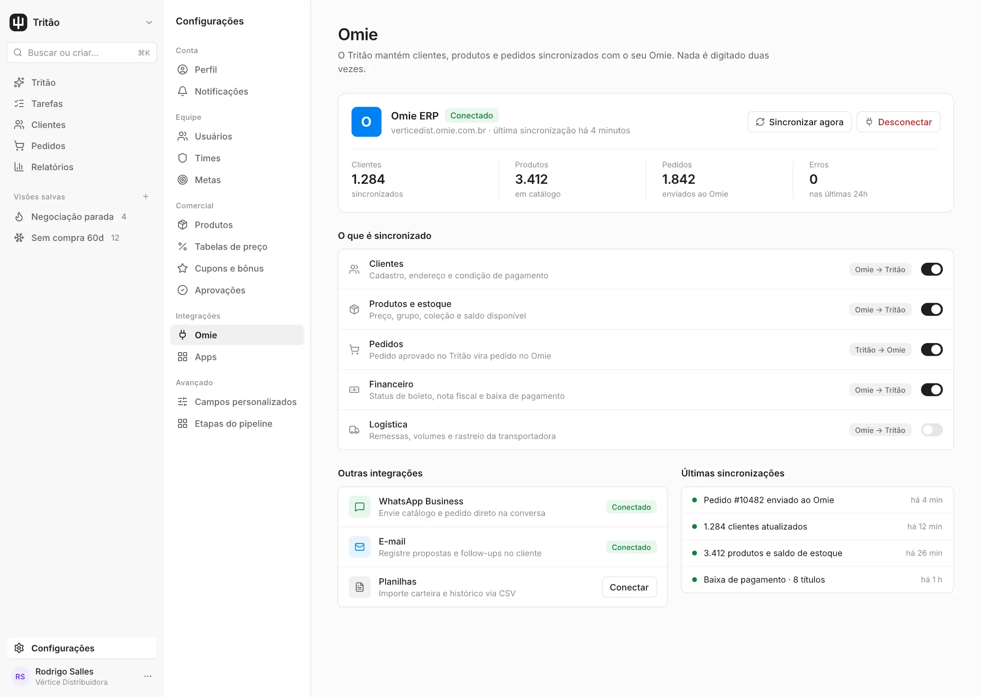The height and width of the screenshot is (697, 981).
Task: Click the Campos personalizados sliders icon
Action: [183, 402]
